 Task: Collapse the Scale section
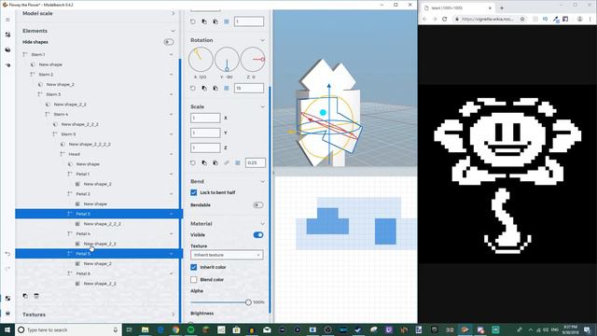tap(262, 106)
